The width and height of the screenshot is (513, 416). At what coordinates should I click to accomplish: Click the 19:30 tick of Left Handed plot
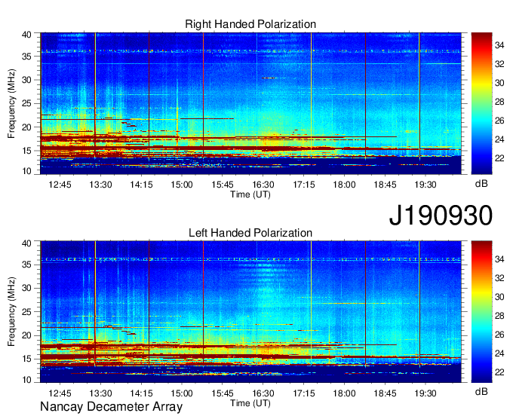[x=425, y=393]
